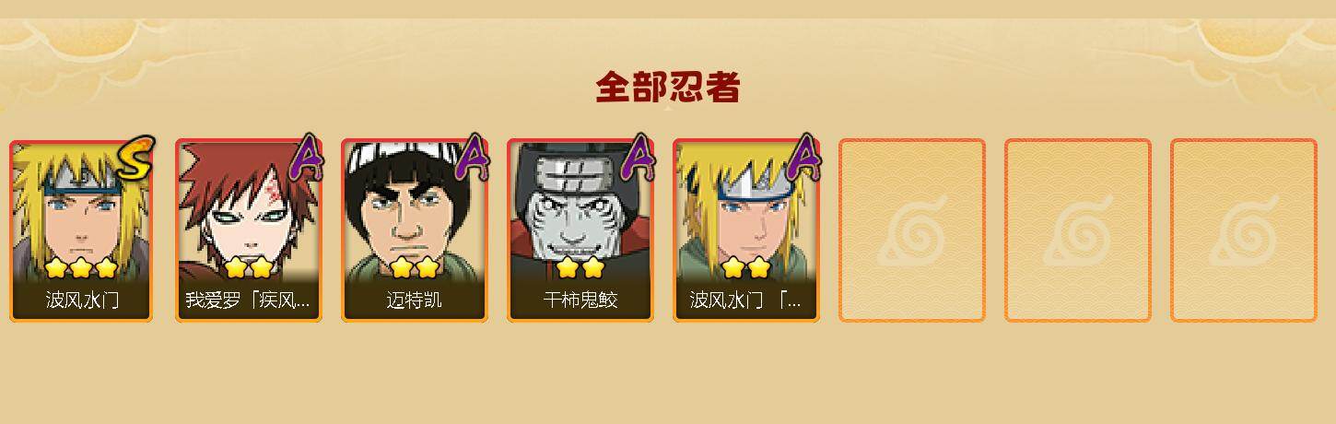Click the 迈特凯 name label
Viewport: 1336px width, 424px height.
414,300
